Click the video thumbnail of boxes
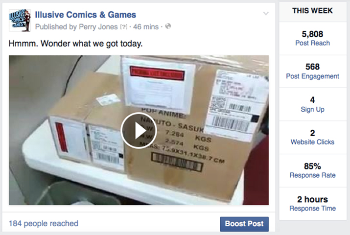The width and height of the screenshot is (350, 235). (139, 130)
